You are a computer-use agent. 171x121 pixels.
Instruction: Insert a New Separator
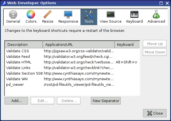pos(106,101)
